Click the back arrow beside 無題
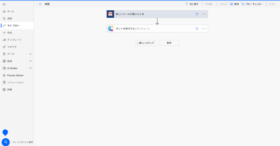This screenshot has height=146, width=280. tap(40, 4)
